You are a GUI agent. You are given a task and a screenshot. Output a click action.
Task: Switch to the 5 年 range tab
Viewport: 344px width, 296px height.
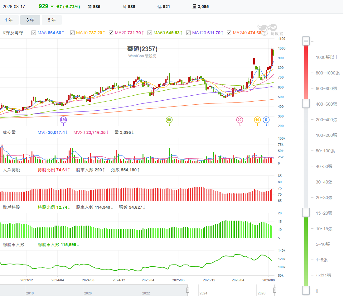click(51, 20)
